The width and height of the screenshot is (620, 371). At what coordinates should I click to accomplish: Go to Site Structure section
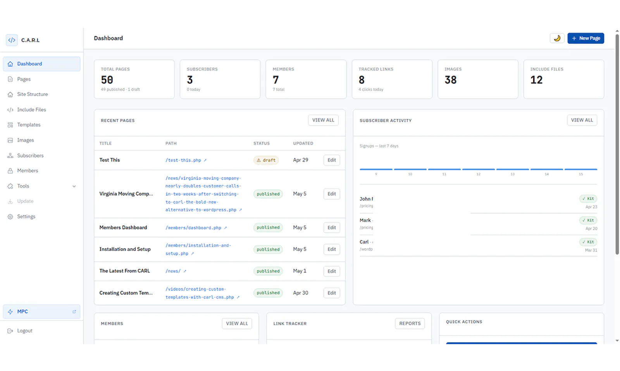click(x=41, y=94)
